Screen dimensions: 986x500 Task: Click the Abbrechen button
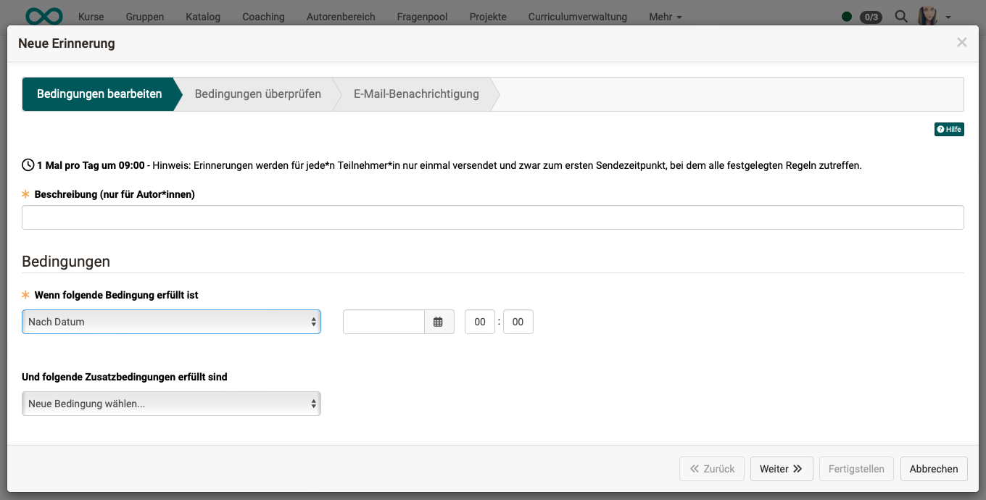(x=933, y=469)
